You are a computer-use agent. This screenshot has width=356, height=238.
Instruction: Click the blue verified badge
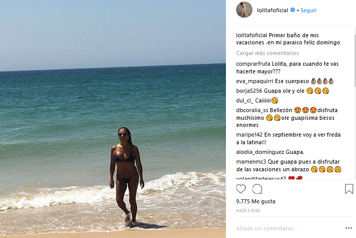click(x=293, y=10)
